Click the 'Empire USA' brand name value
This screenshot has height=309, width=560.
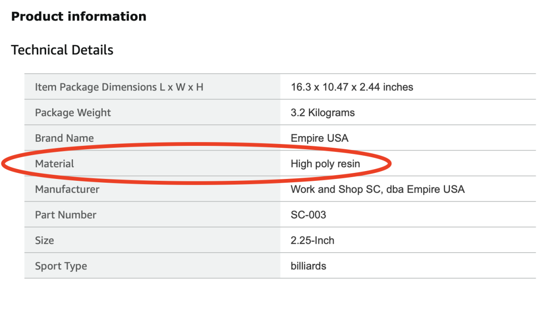point(319,138)
